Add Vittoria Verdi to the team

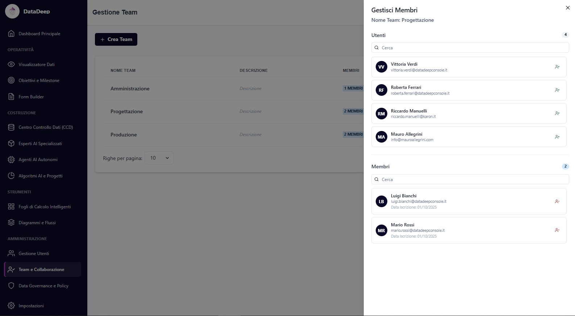coord(557,67)
